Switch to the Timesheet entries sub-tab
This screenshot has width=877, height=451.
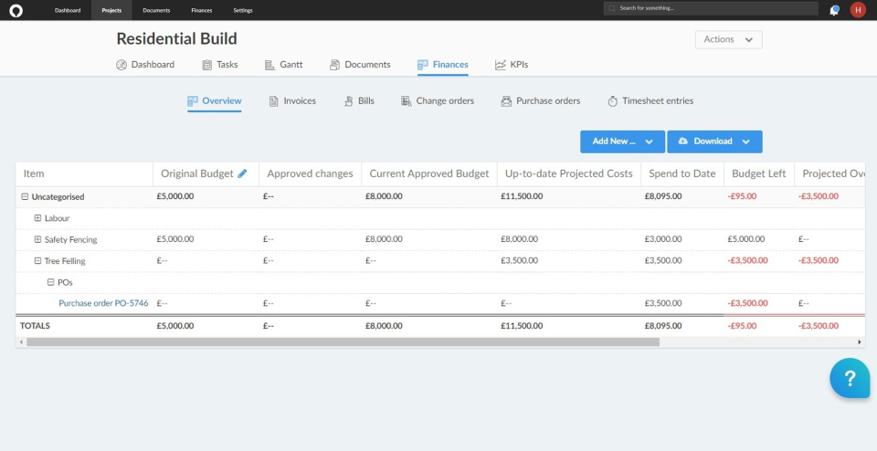pos(650,101)
